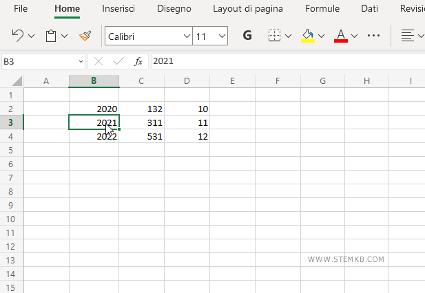Viewport: 425px width, 293px height.
Task: Open the more options ellipsis menu
Action: coord(374,36)
